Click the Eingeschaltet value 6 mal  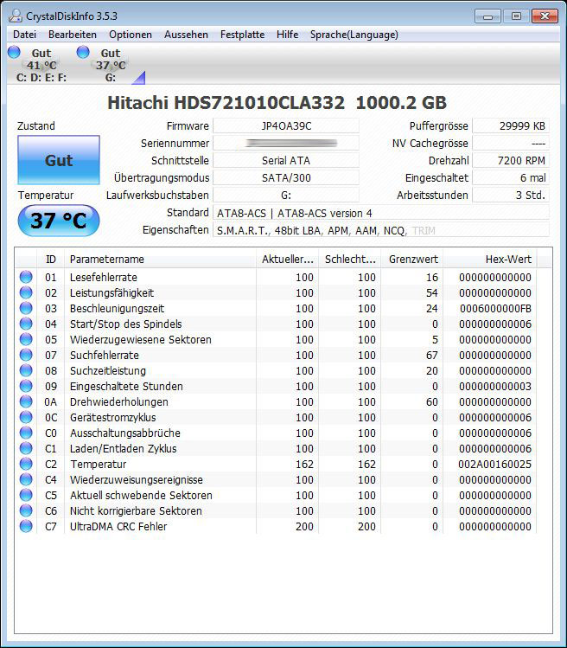click(511, 178)
